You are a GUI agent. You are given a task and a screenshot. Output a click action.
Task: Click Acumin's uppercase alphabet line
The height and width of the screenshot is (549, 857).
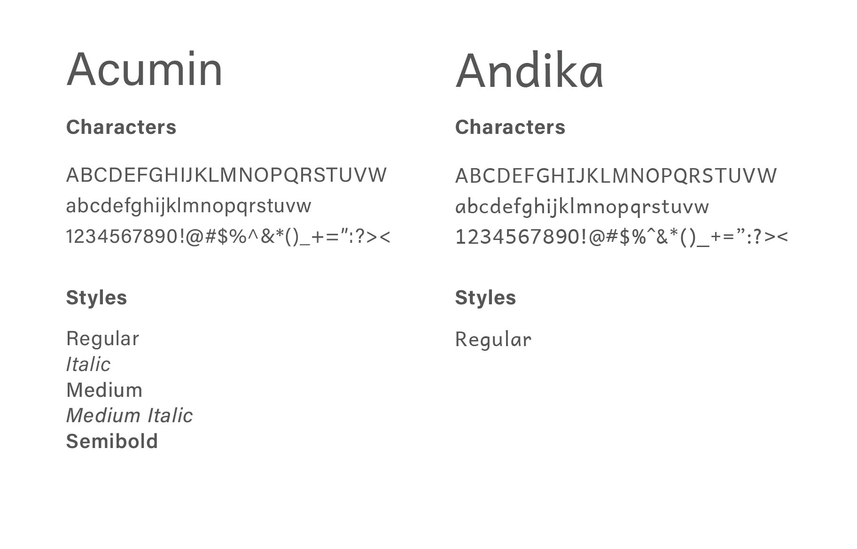226,175
